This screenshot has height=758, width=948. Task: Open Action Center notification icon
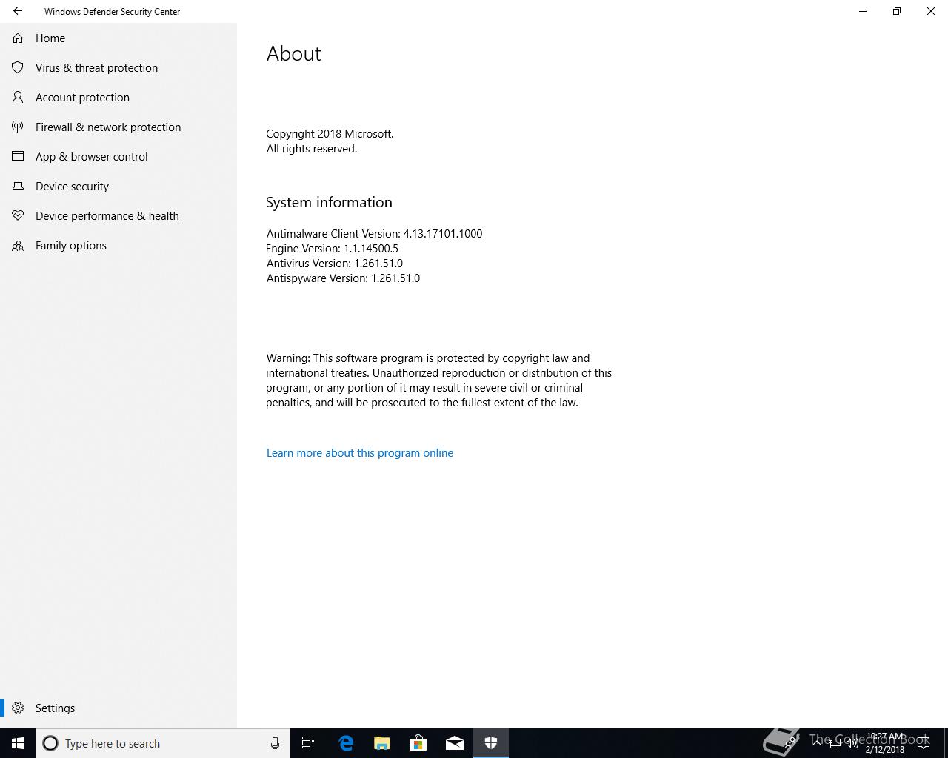click(924, 743)
